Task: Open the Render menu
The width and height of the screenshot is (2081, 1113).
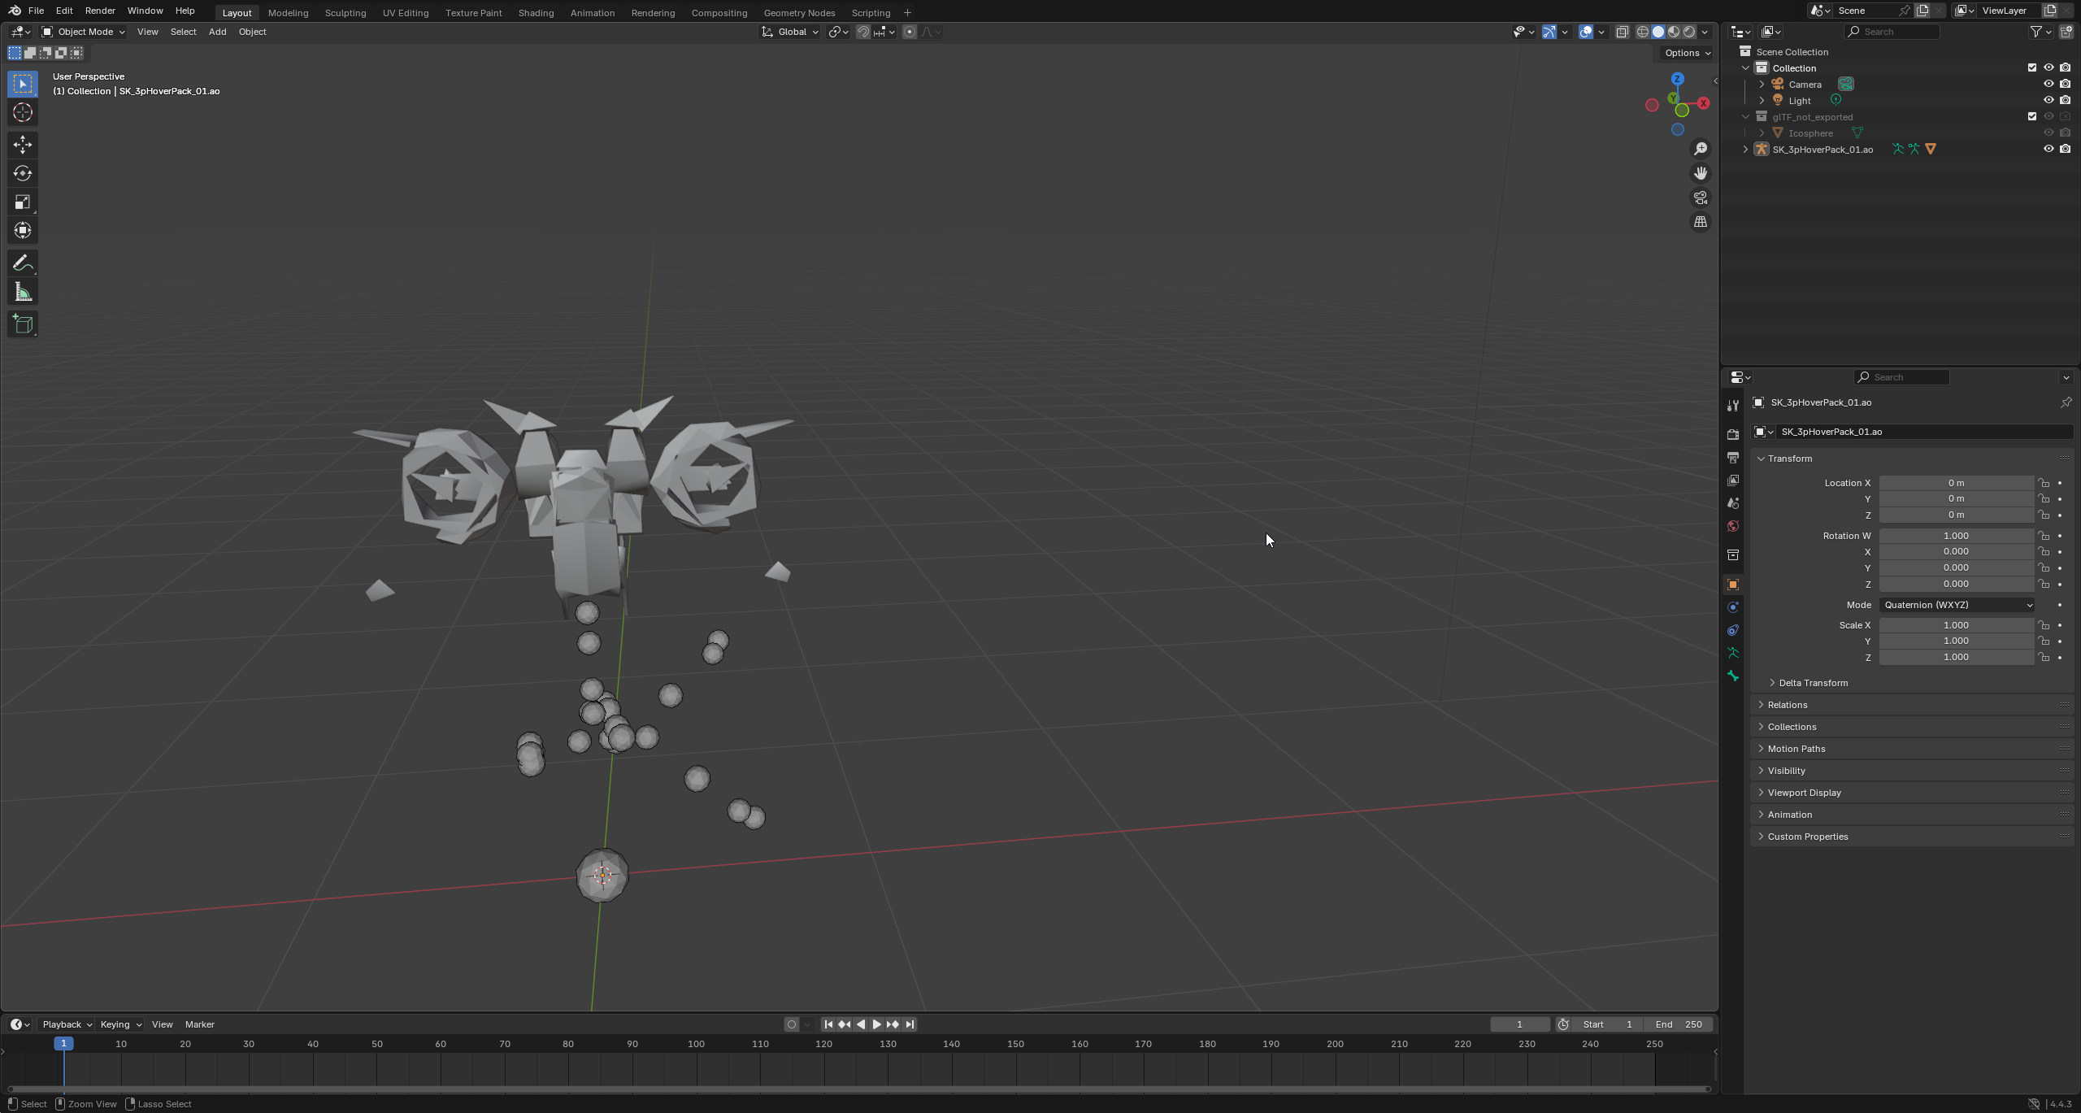Action: [100, 11]
